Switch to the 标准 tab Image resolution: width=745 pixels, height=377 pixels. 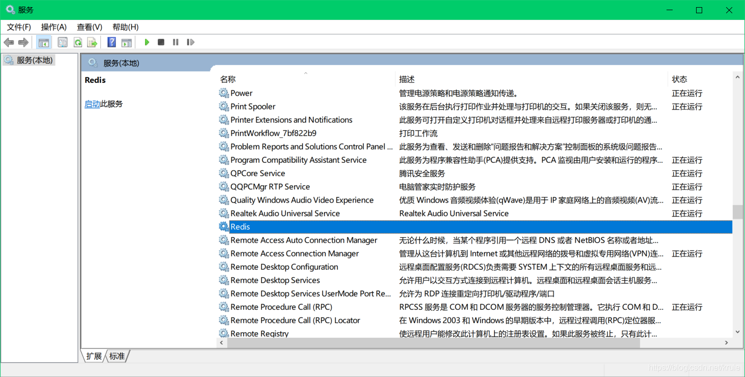pos(117,356)
